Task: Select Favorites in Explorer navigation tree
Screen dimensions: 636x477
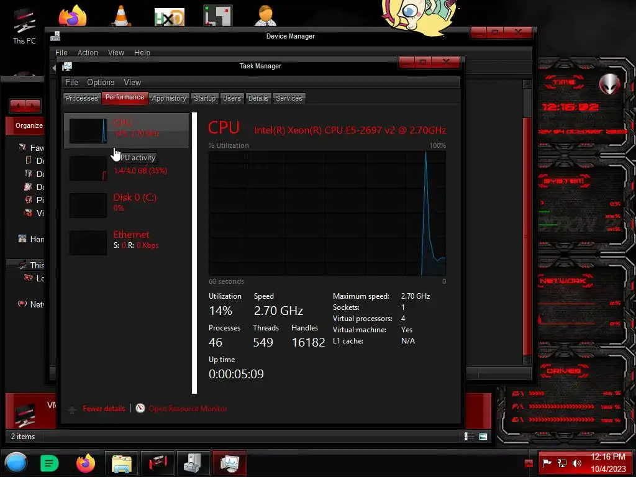Action: (31, 148)
